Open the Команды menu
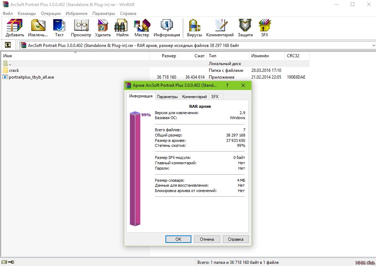The height and width of the screenshot is (266, 376). tap(27, 14)
